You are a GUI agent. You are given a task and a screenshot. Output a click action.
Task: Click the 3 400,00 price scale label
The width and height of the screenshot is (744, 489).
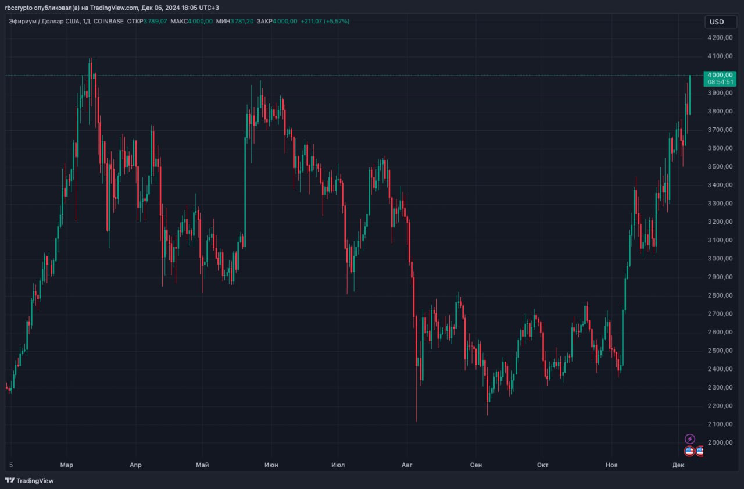click(720, 185)
